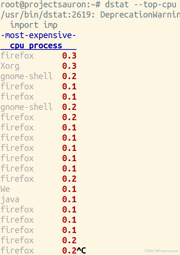This screenshot has height=255, width=180.
Task: Click the dstat --top-cpu command text
Action: pos(140,4)
